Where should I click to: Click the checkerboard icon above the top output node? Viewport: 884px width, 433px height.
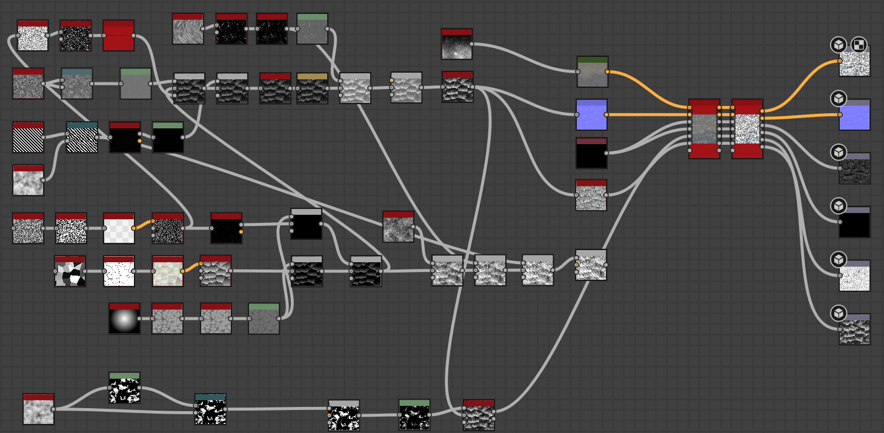pyautogui.click(x=859, y=44)
